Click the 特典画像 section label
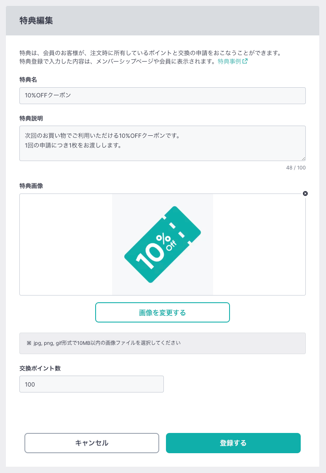 coord(31,186)
